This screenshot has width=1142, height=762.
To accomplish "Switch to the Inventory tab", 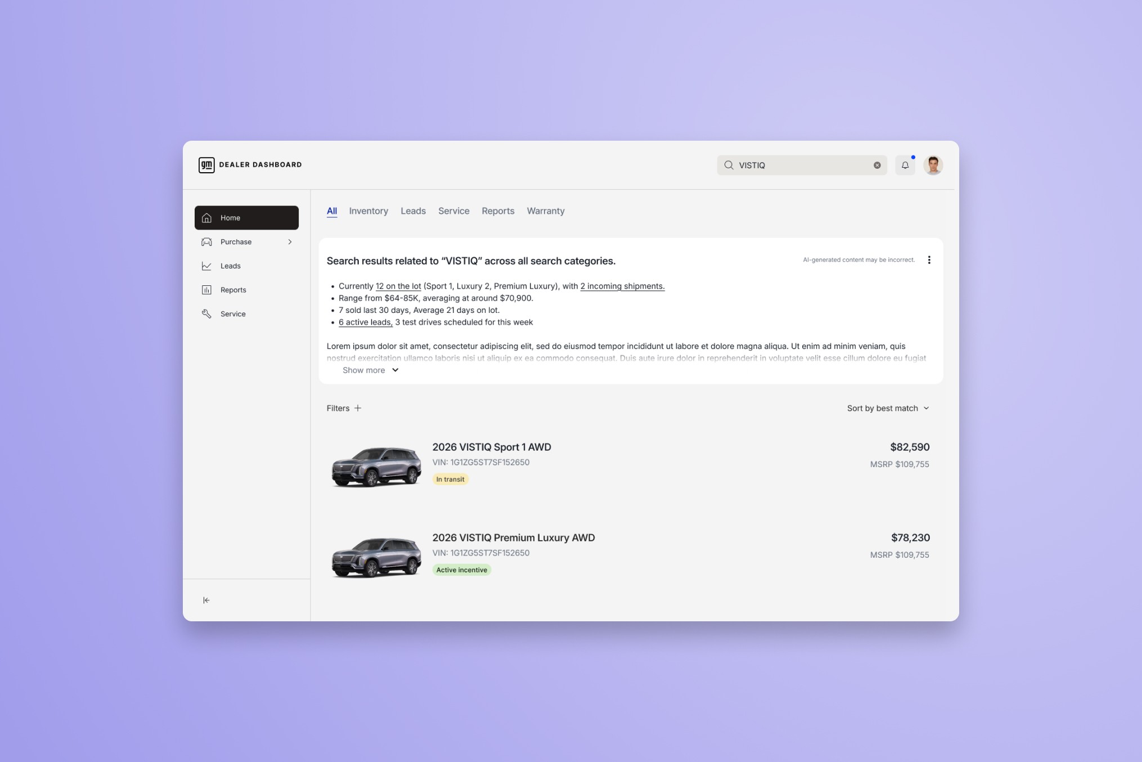I will [368, 211].
